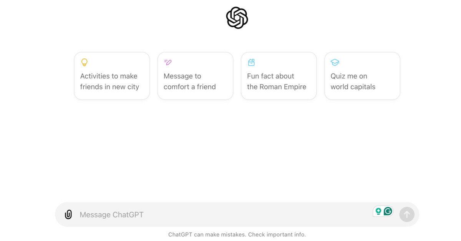Click the purple pen icon on the comfort card
Image resolution: width=461 pixels, height=241 pixels.
(x=167, y=62)
